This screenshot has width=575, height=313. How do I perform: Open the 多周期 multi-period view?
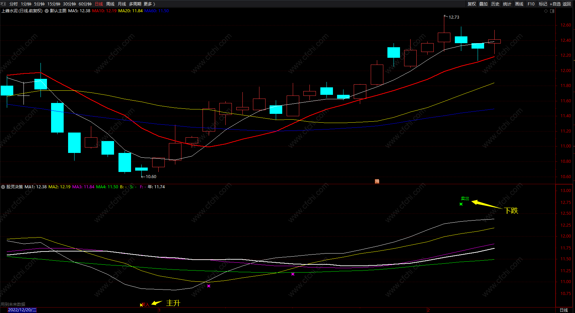click(135, 4)
